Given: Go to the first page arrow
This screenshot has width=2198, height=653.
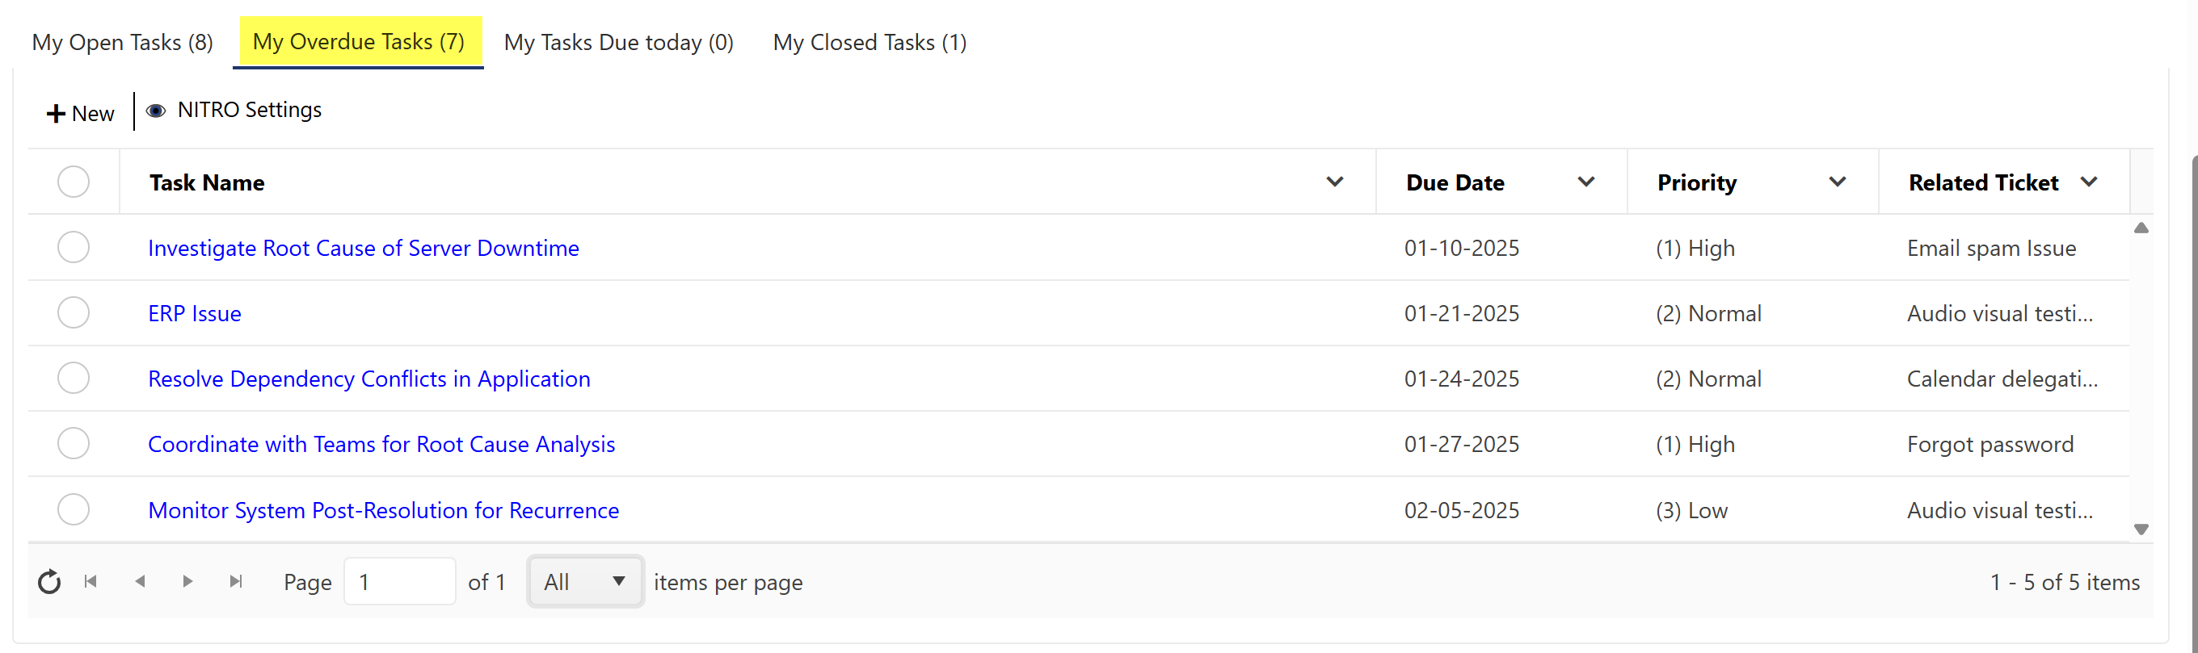Looking at the screenshot, I should pos(91,581).
